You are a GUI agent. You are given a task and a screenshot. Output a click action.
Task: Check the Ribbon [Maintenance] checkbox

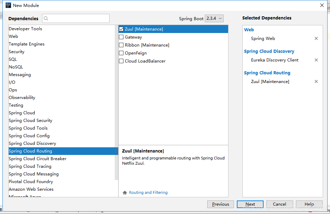click(x=121, y=45)
